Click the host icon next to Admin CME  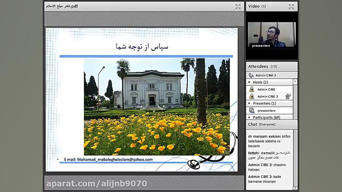click(252, 90)
